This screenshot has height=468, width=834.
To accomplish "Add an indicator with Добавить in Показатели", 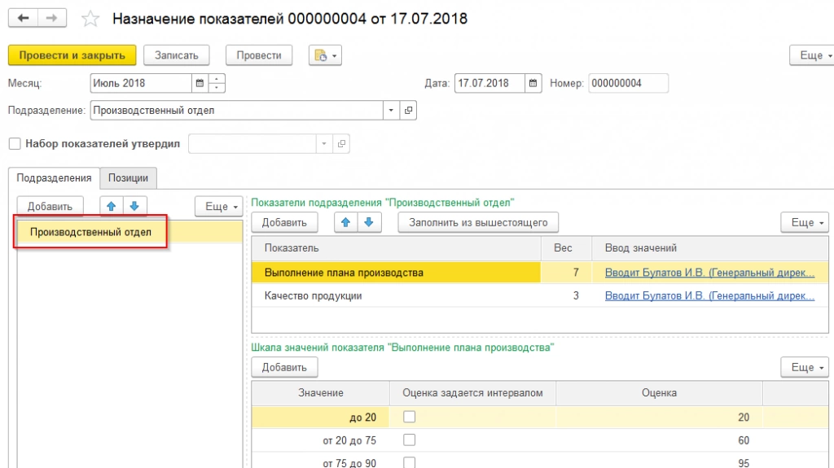I will pos(284,222).
